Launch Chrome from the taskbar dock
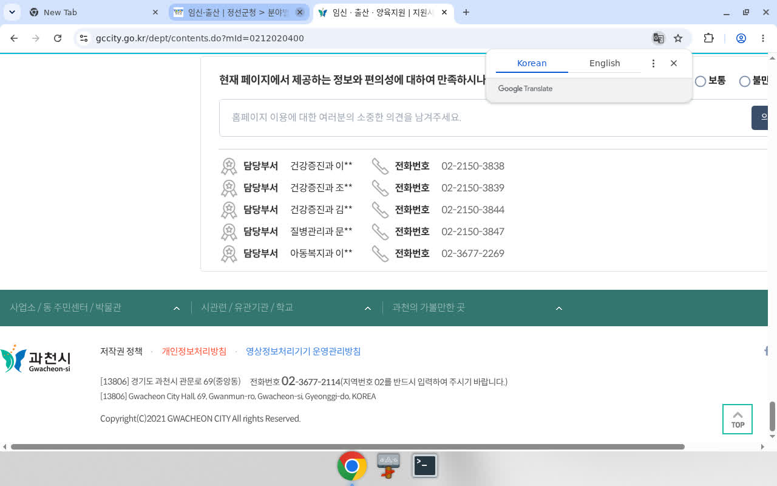 [x=352, y=466]
